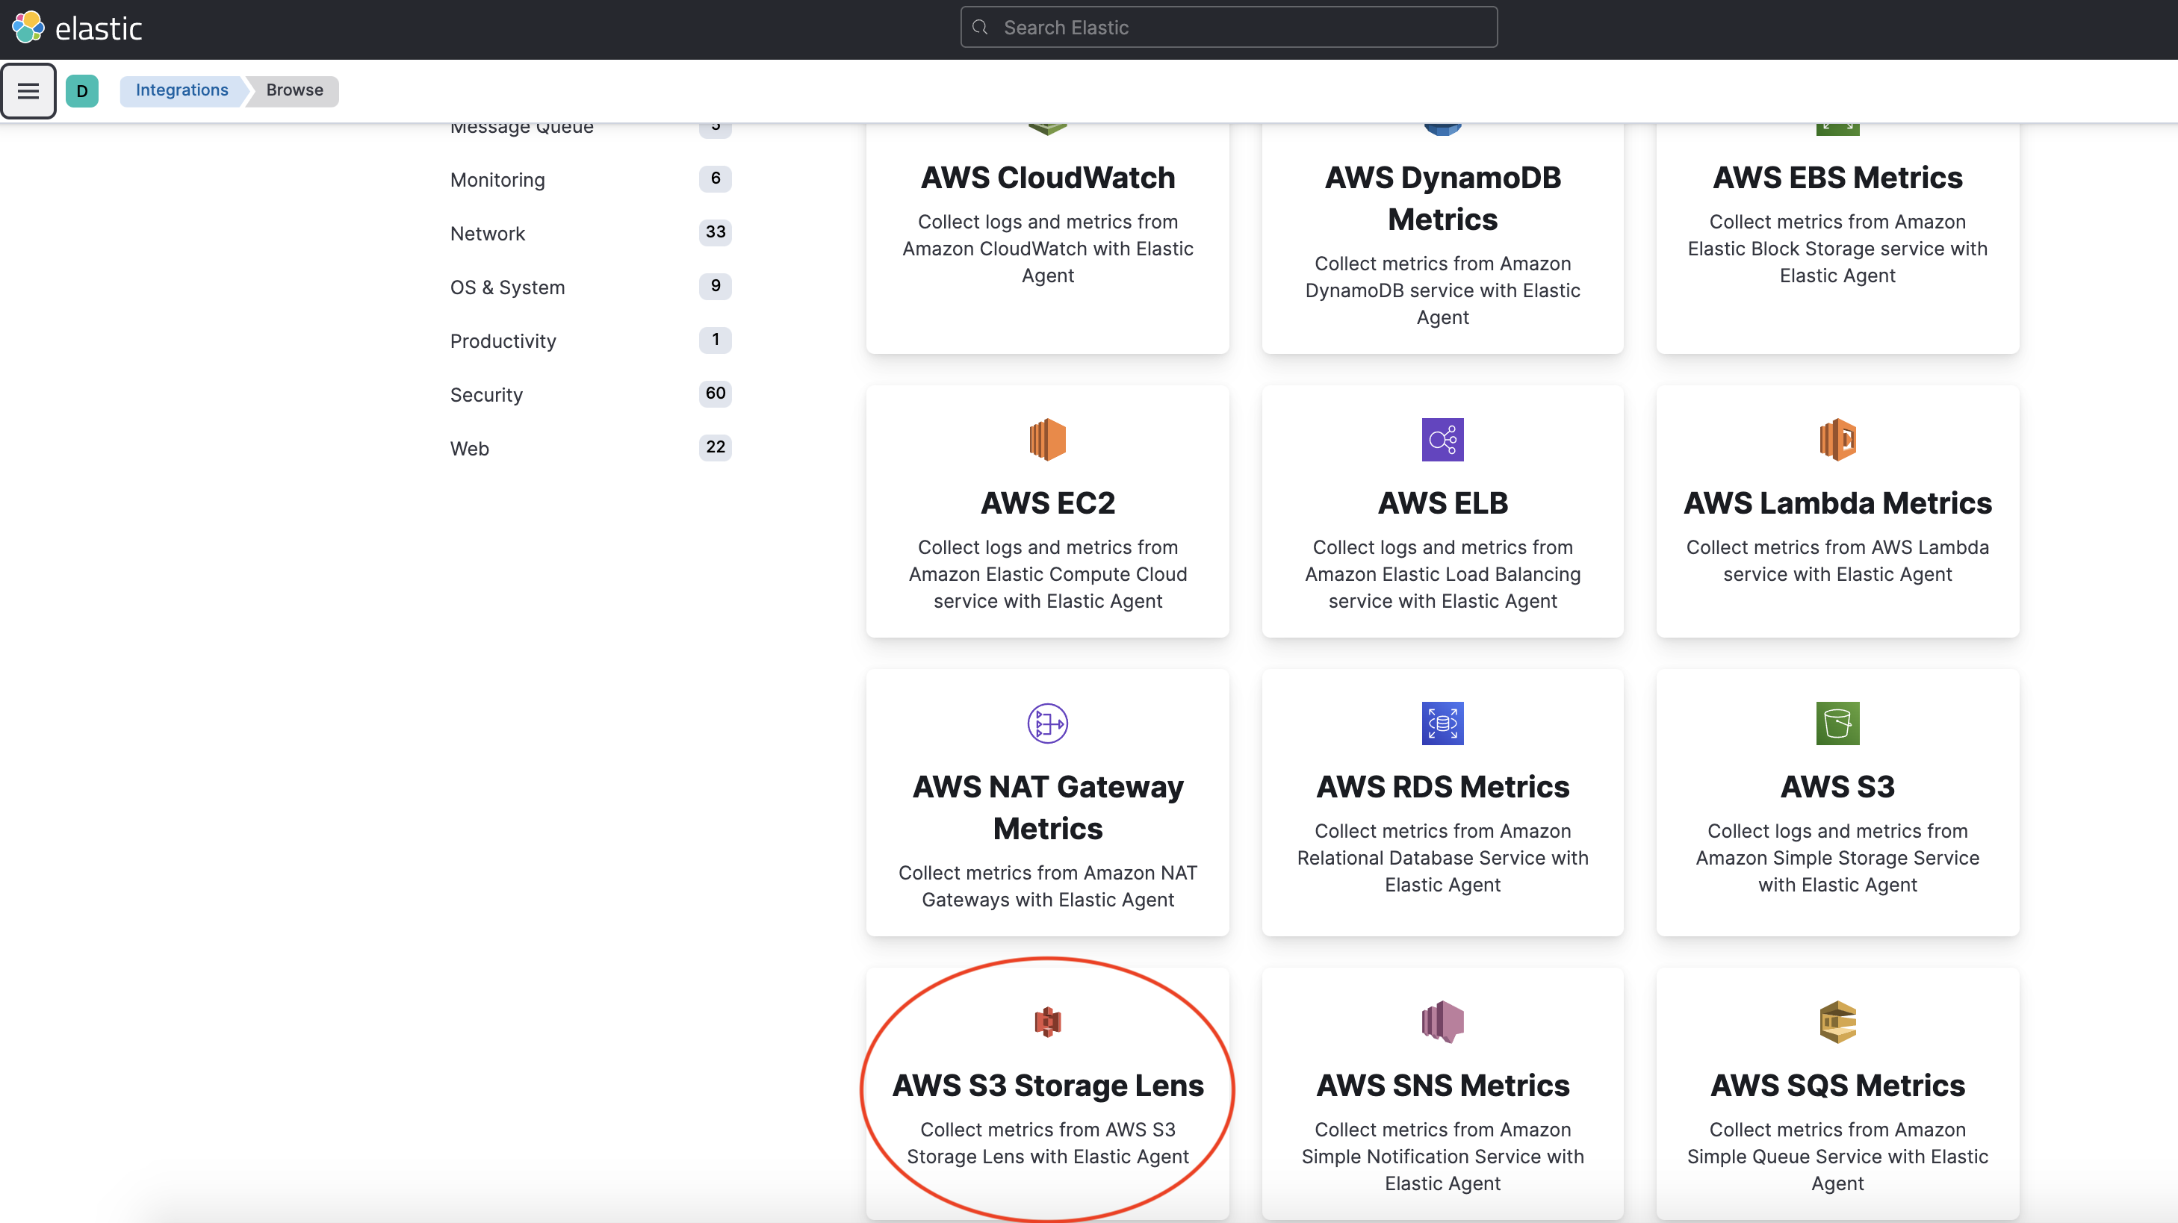Filter by the Security category
Viewport: 2178px width, 1223px height.
coord(486,395)
